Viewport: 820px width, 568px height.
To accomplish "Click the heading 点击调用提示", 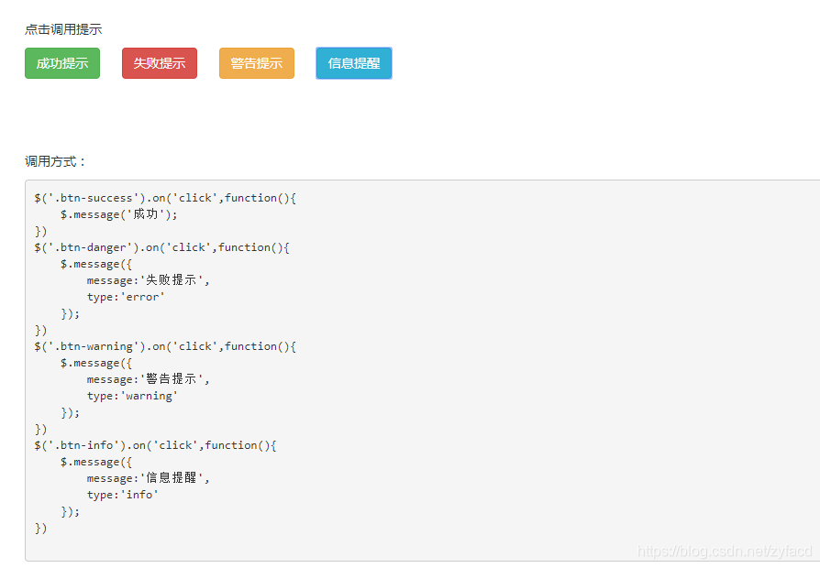I will coord(63,29).
